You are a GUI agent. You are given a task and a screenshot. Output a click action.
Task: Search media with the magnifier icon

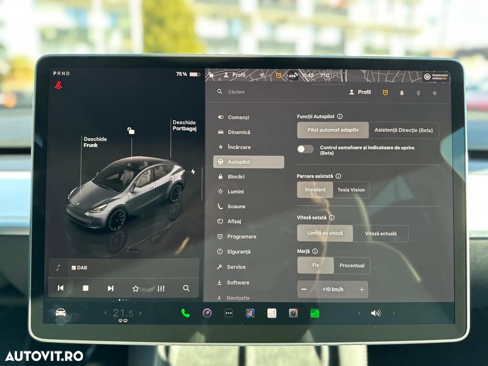[186, 288]
